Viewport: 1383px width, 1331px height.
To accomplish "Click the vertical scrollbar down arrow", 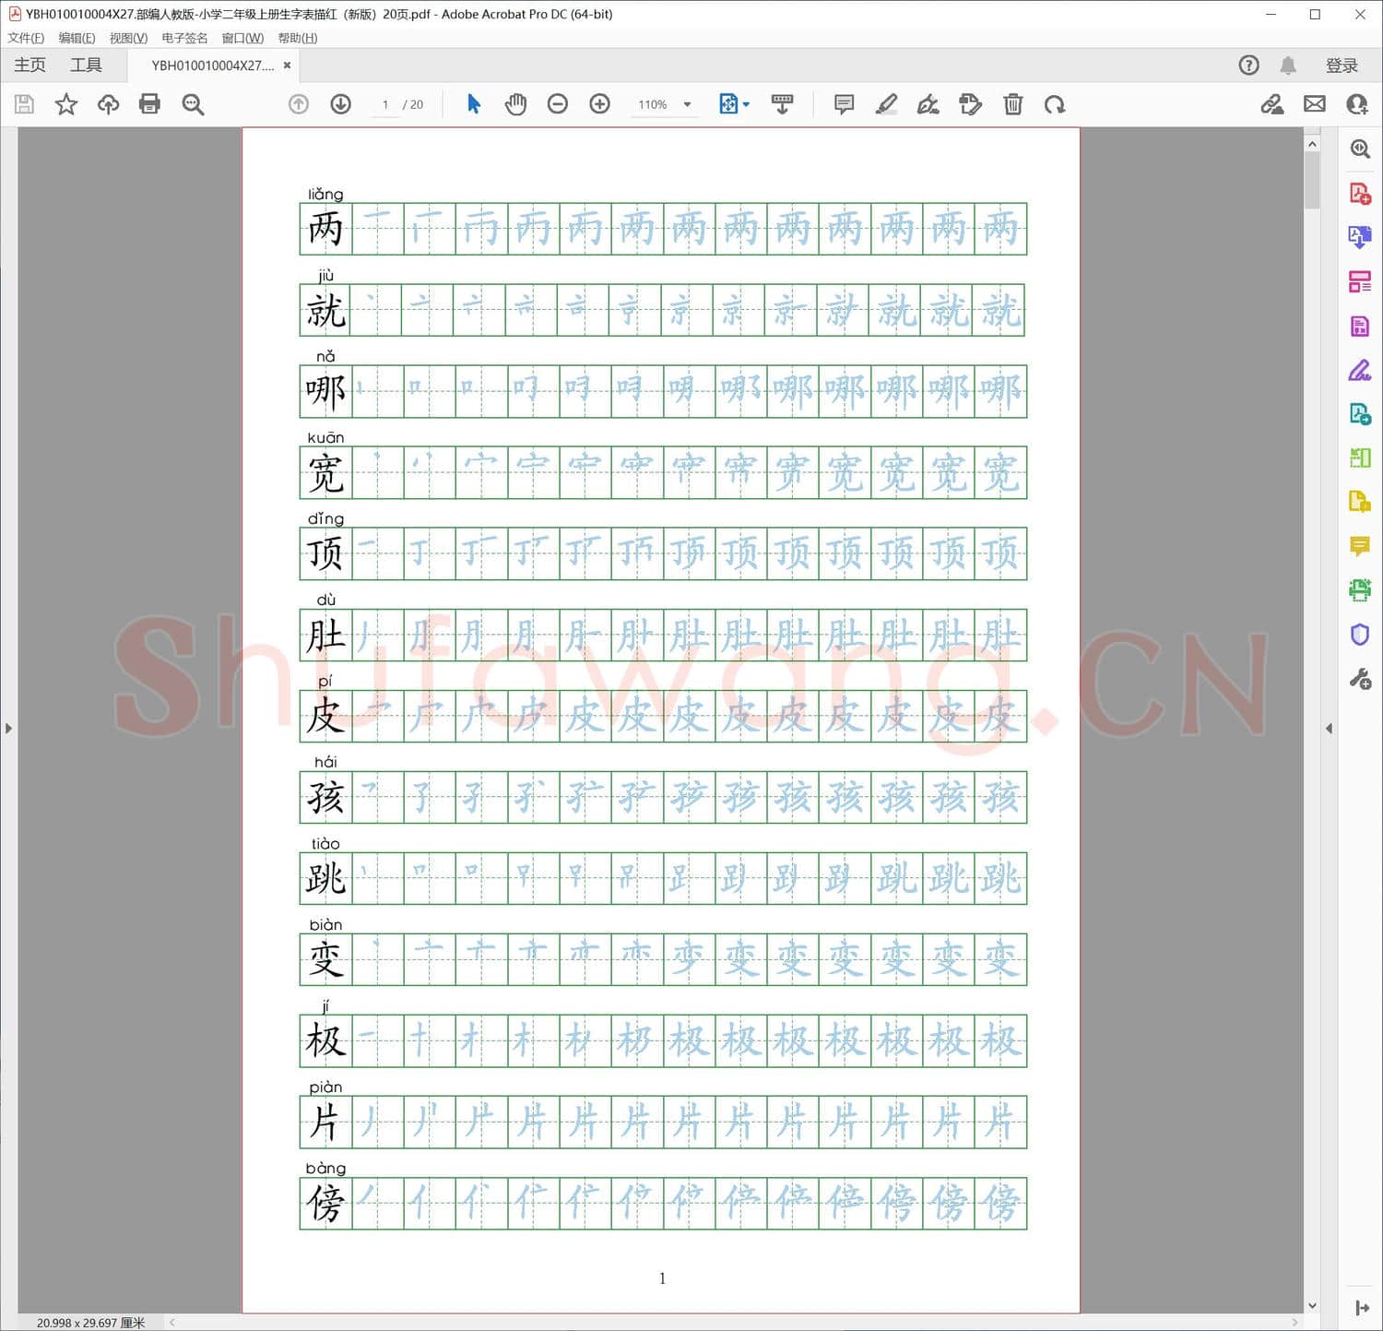I will (1312, 1305).
